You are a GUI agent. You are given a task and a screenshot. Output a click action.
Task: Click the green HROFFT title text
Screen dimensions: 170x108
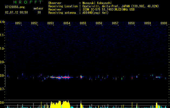tap(28, 2)
